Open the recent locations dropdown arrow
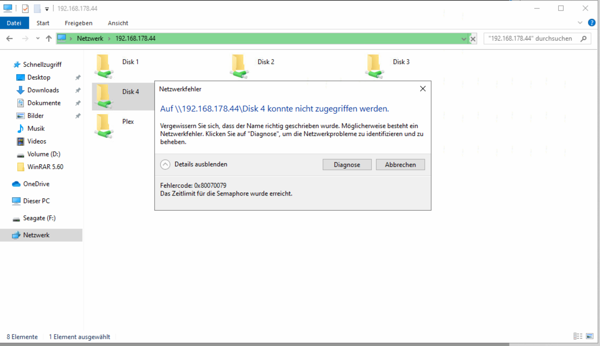The width and height of the screenshot is (600, 346). coord(38,39)
